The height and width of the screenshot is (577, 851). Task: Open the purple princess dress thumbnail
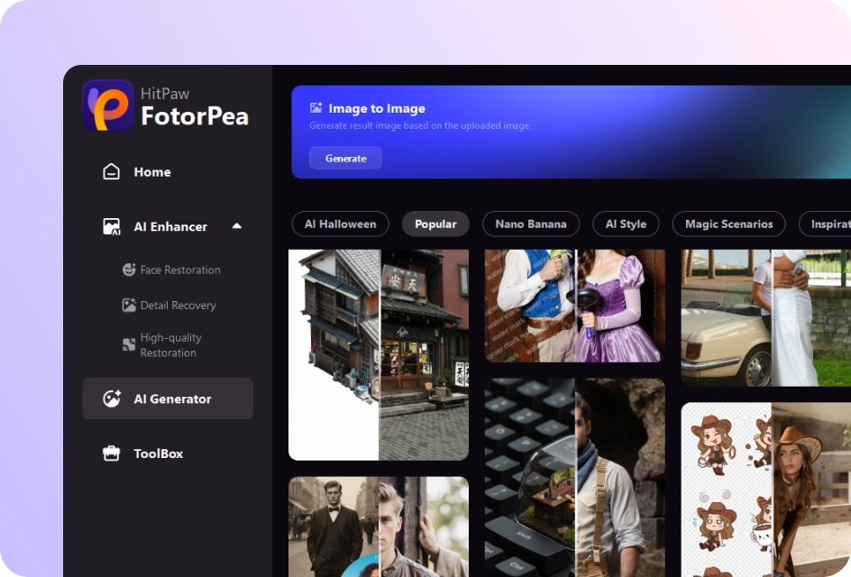point(574,306)
